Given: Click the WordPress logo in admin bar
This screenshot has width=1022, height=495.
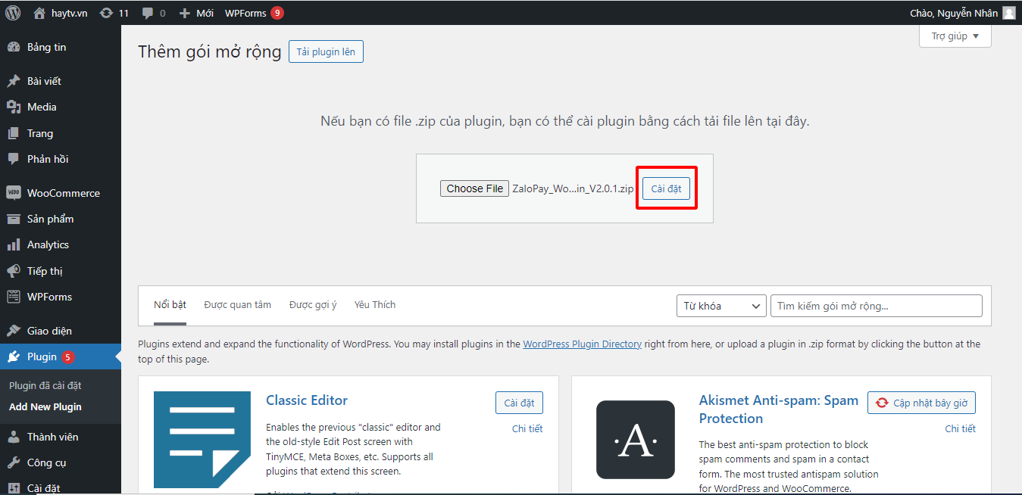Looking at the screenshot, I should click(x=13, y=13).
